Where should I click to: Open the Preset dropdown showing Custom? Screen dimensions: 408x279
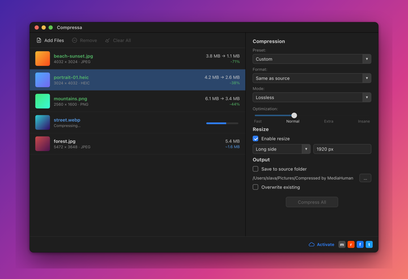click(312, 59)
